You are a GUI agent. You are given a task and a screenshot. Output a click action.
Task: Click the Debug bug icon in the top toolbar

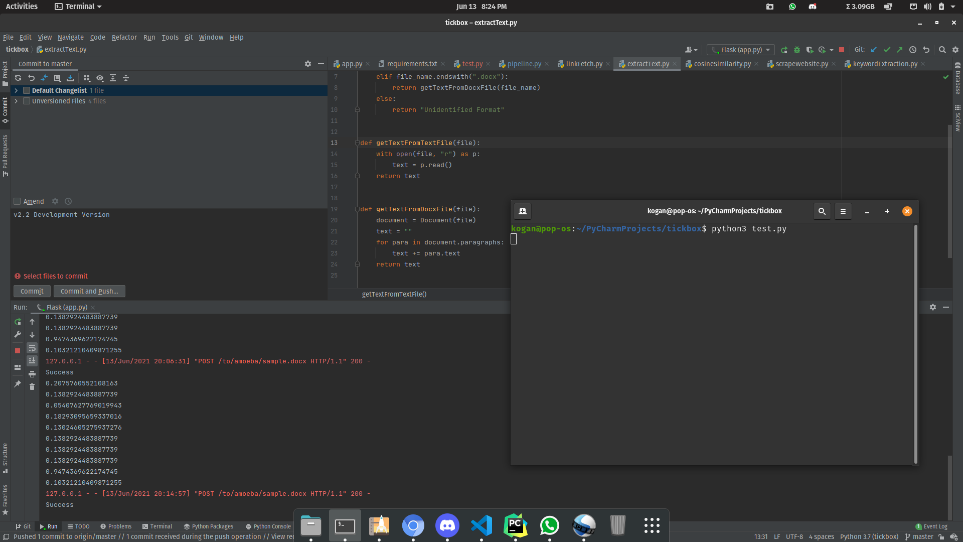[x=796, y=50]
